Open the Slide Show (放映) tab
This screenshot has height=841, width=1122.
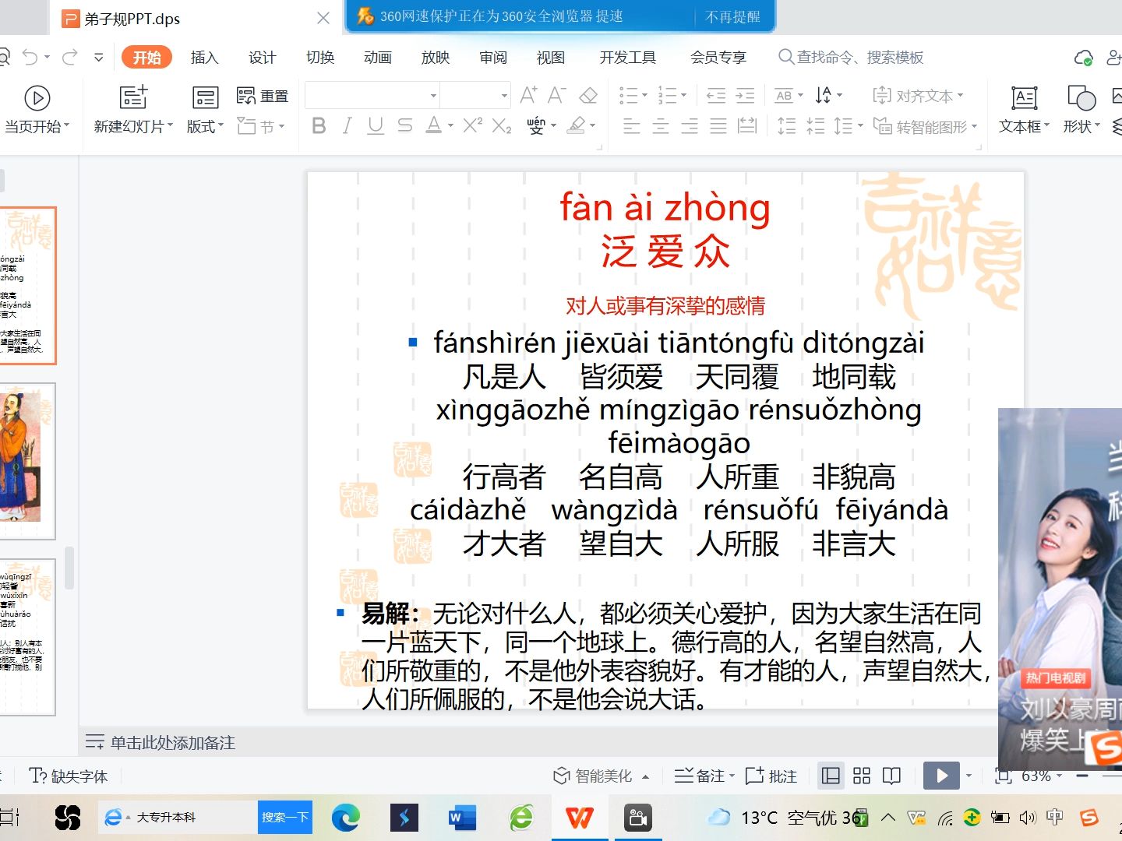click(436, 57)
